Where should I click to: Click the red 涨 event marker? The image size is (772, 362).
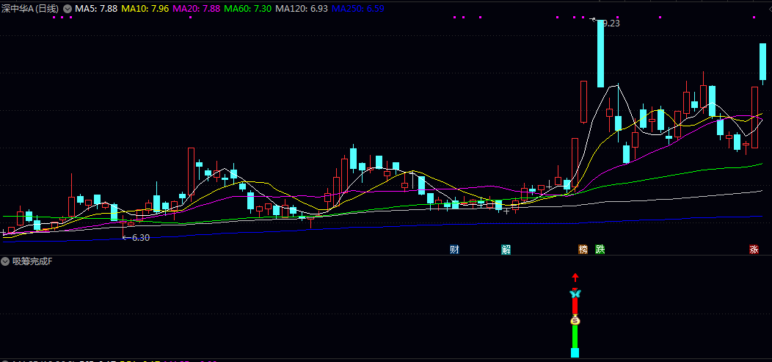[x=754, y=249]
